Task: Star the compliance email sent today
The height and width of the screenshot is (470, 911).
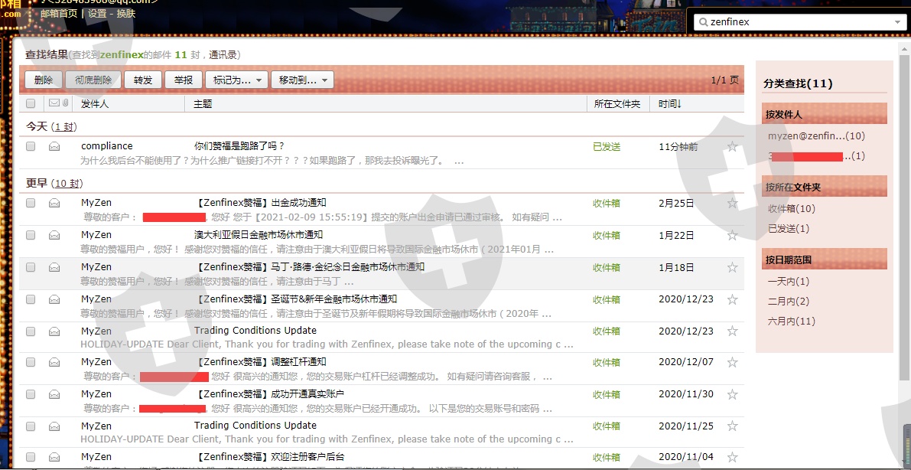Action: [732, 146]
